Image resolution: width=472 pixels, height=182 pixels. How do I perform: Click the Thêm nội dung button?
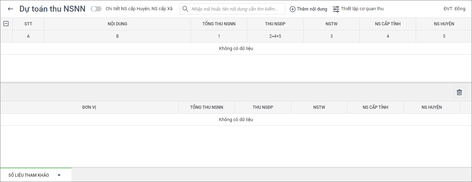pyautogui.click(x=312, y=9)
